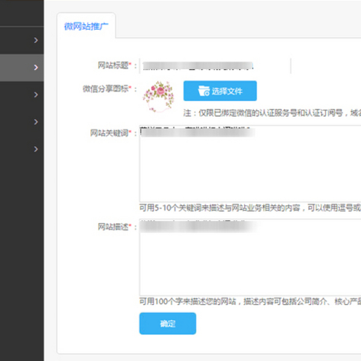This screenshot has height=361, width=361.
Task: Expand the third sidebar menu chevron
Action: tap(36, 94)
